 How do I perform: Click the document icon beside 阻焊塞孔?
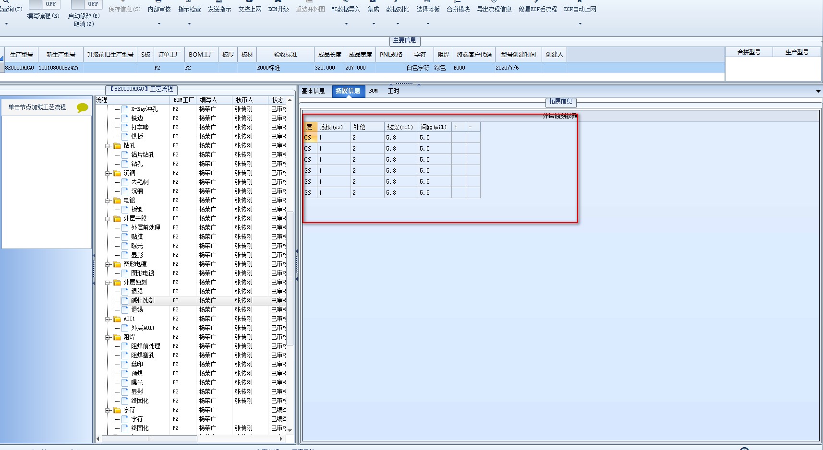tap(125, 355)
